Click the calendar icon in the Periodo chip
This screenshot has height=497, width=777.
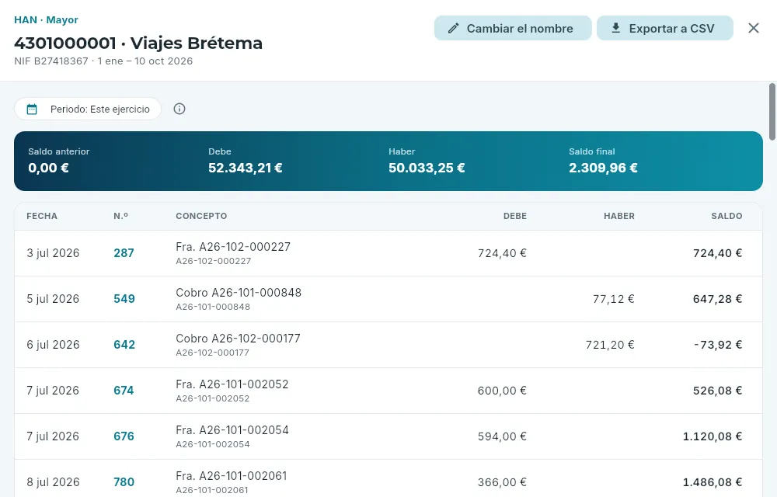coord(32,109)
